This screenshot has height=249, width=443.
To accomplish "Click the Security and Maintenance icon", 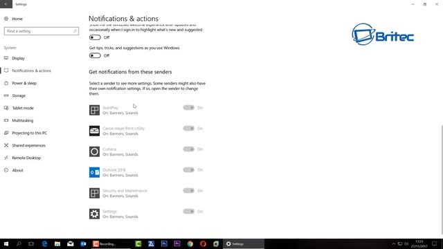I will pyautogui.click(x=94, y=193).
